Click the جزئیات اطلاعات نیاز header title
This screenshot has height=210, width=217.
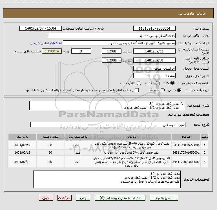(x=192, y=14)
